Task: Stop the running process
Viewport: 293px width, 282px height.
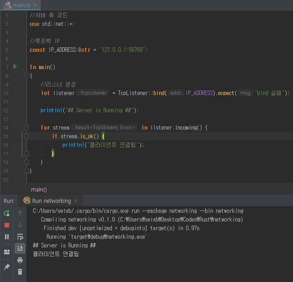Action: pos(7,225)
